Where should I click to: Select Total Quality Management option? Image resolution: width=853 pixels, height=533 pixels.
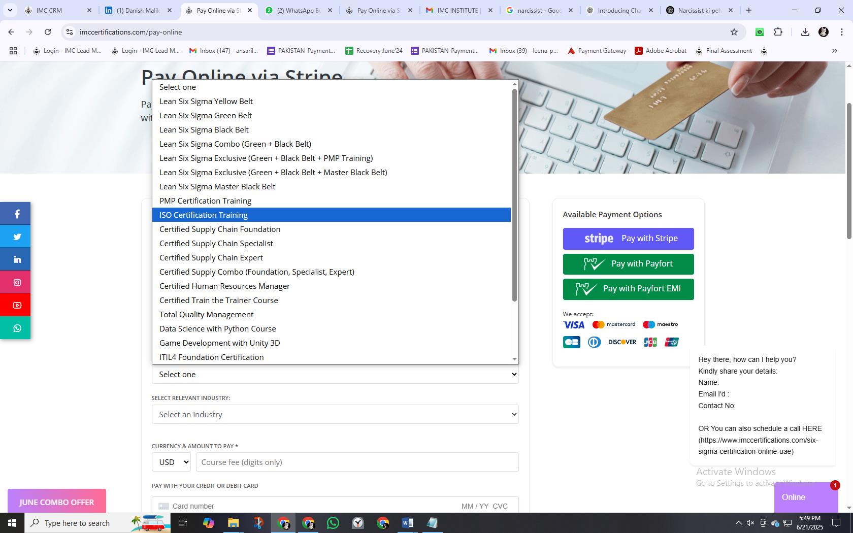coord(331,315)
